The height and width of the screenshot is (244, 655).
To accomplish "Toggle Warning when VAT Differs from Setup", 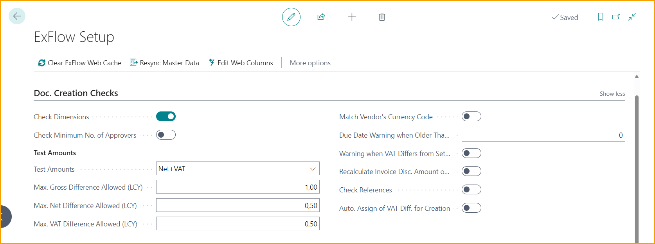I will (x=471, y=153).
